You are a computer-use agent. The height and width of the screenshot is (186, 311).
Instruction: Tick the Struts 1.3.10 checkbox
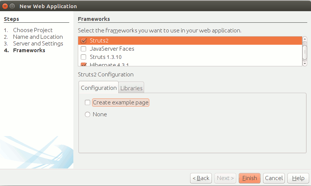point(84,57)
